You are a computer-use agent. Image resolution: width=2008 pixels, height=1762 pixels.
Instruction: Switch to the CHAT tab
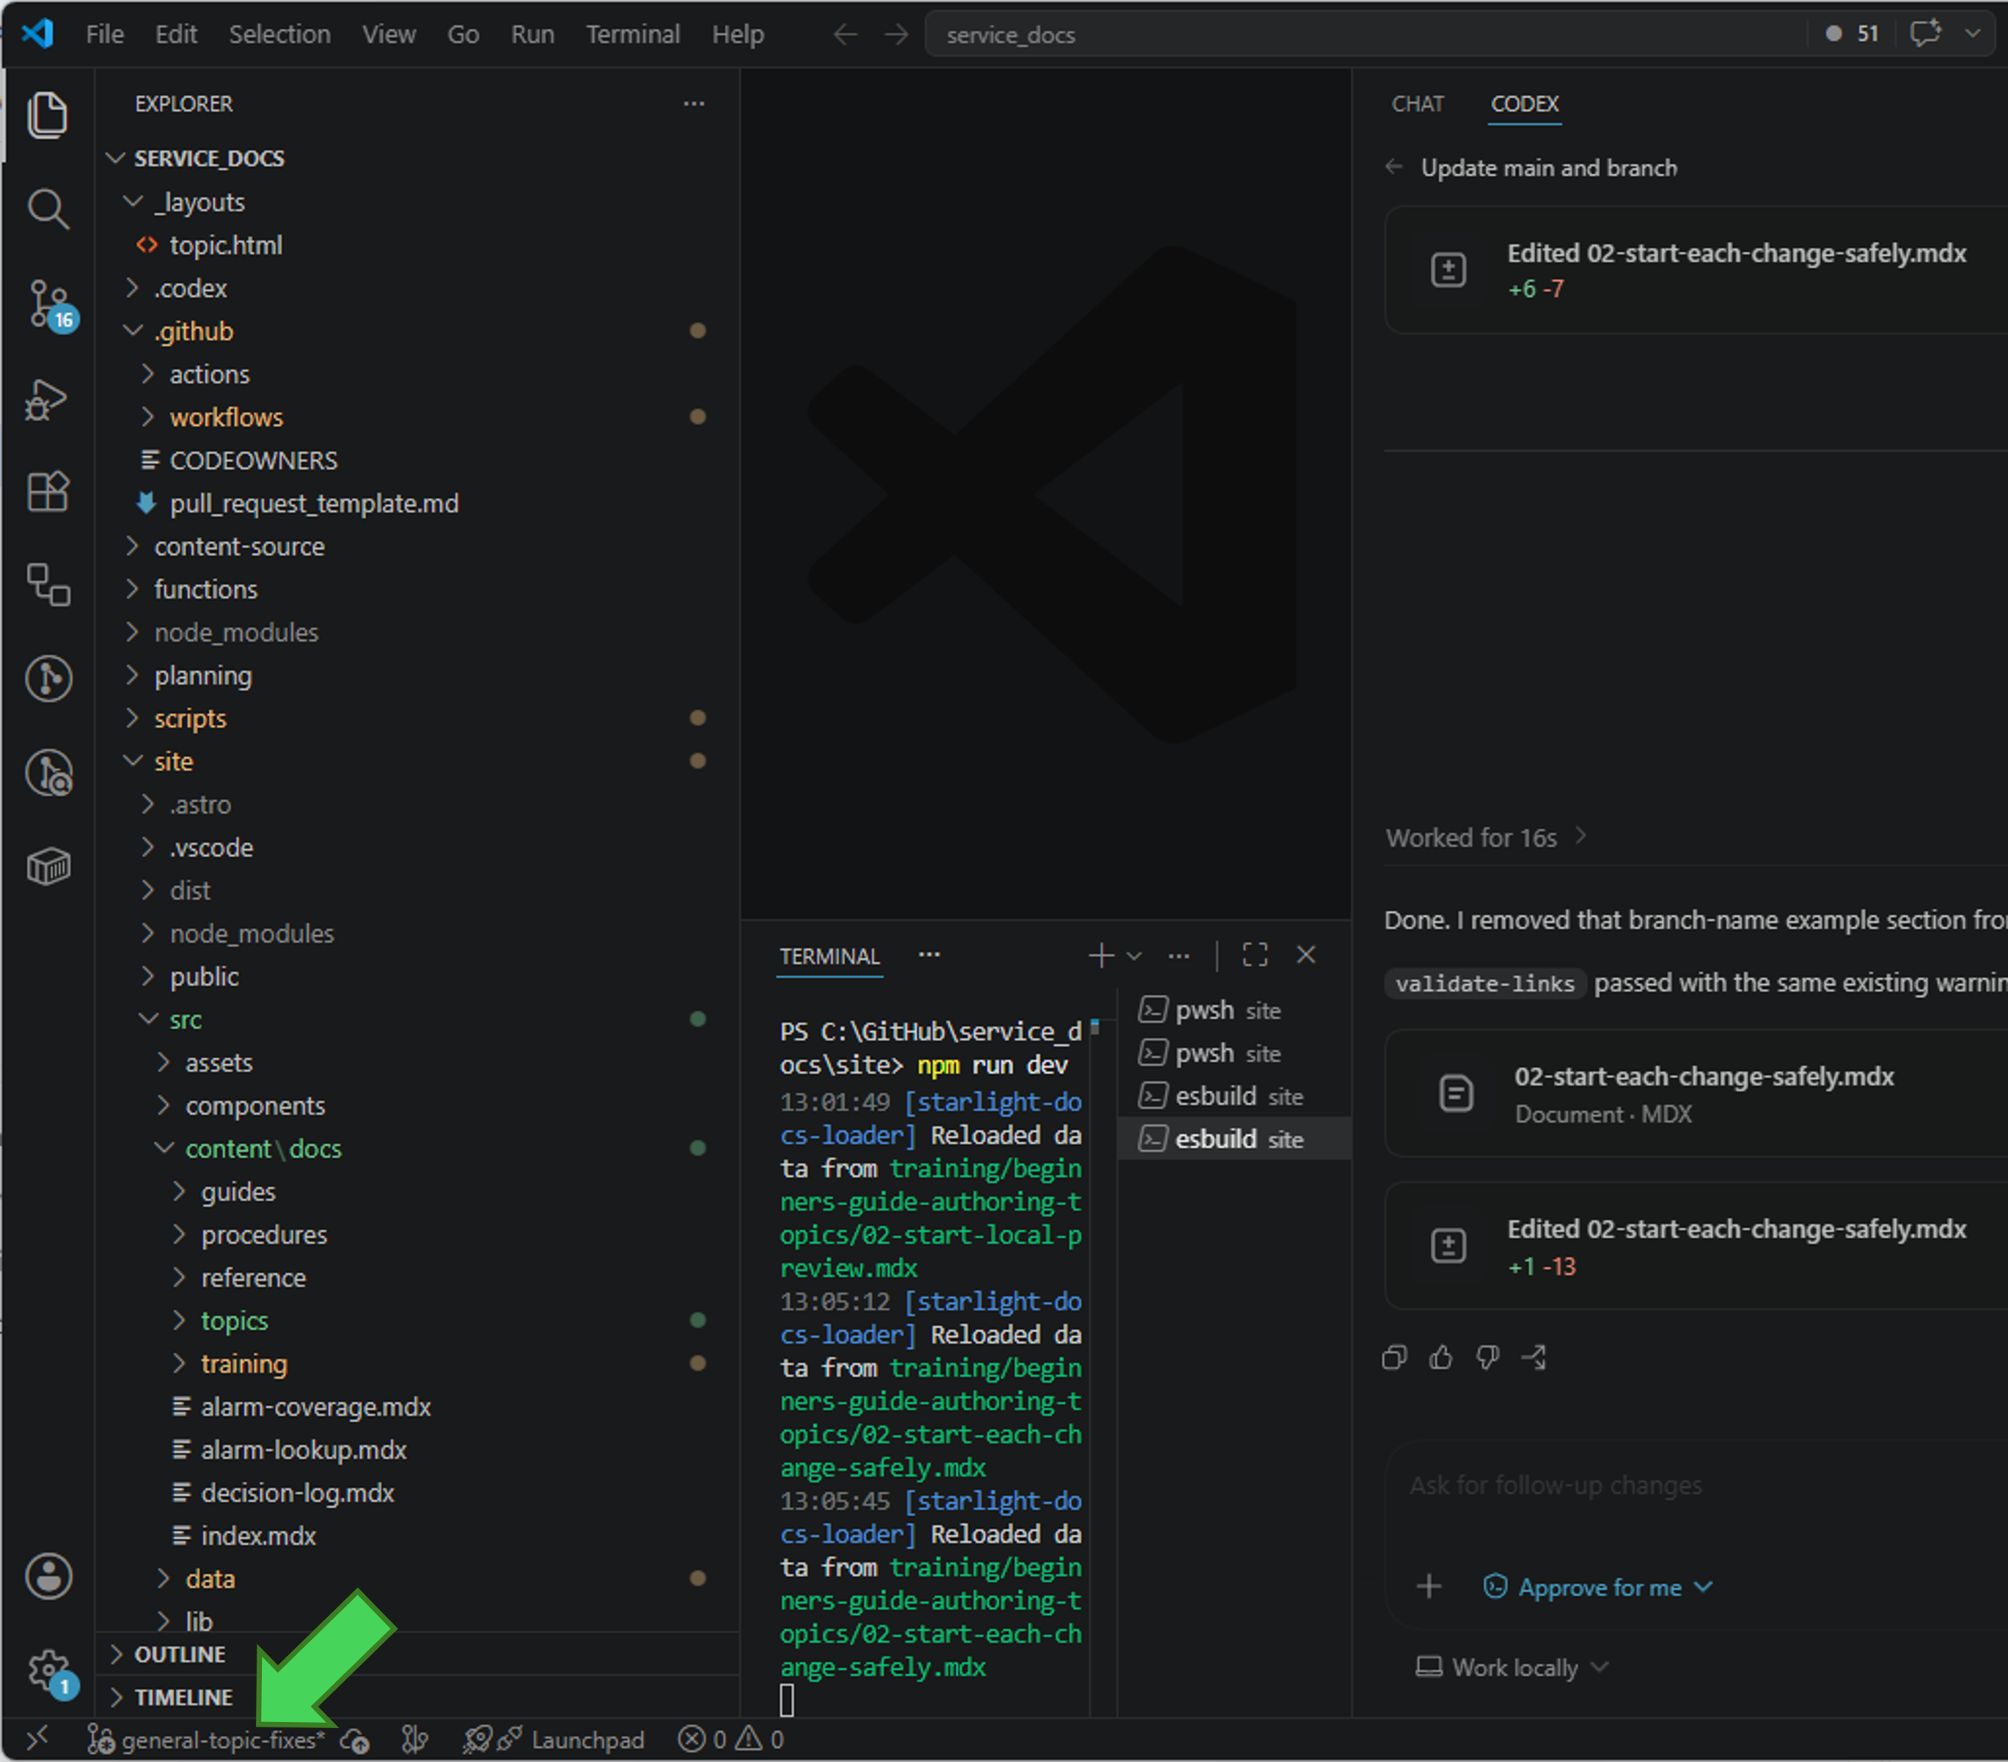[x=1417, y=103]
